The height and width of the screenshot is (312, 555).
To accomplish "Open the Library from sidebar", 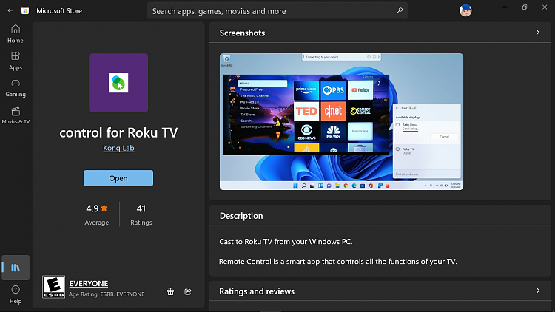I will (16, 267).
